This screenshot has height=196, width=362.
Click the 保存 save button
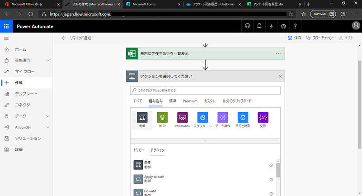(x=294, y=38)
